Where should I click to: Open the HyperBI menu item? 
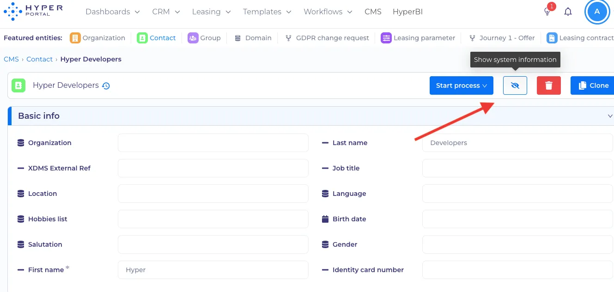[x=407, y=12]
